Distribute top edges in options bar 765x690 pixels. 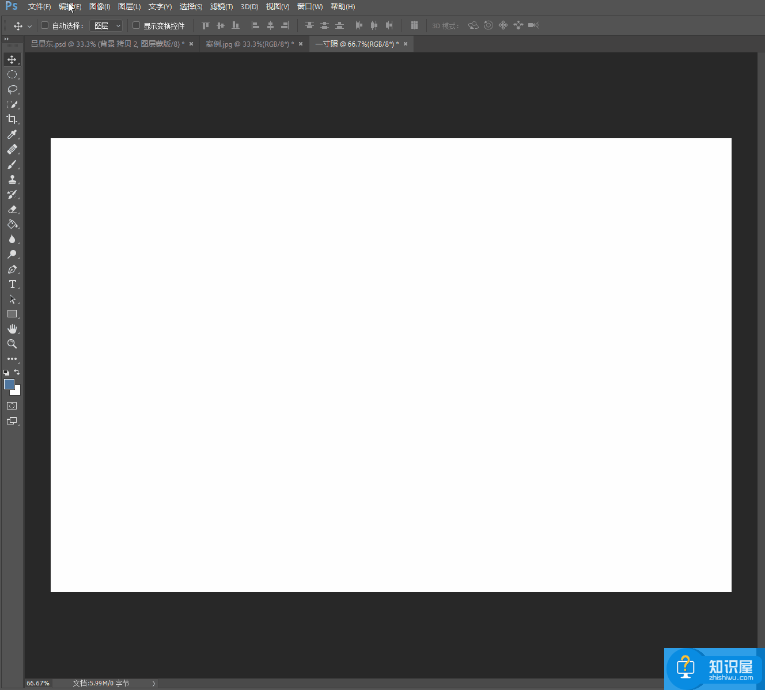[x=309, y=25]
